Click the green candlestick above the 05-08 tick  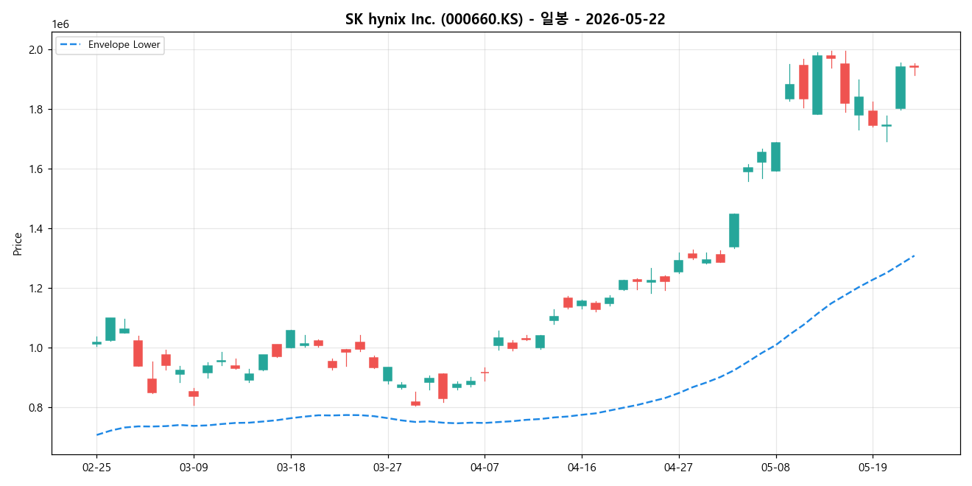775,157
